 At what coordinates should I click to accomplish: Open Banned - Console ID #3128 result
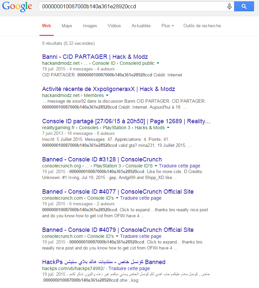(102, 159)
